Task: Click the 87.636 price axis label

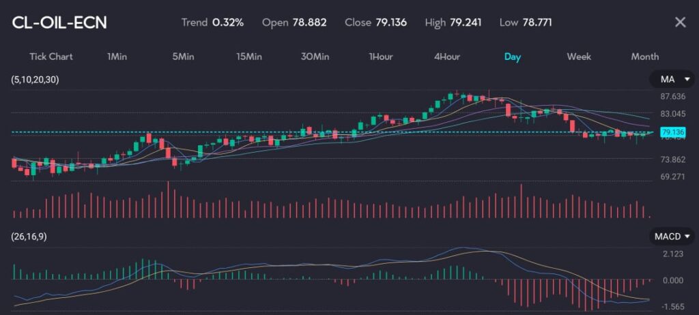Action: click(672, 96)
